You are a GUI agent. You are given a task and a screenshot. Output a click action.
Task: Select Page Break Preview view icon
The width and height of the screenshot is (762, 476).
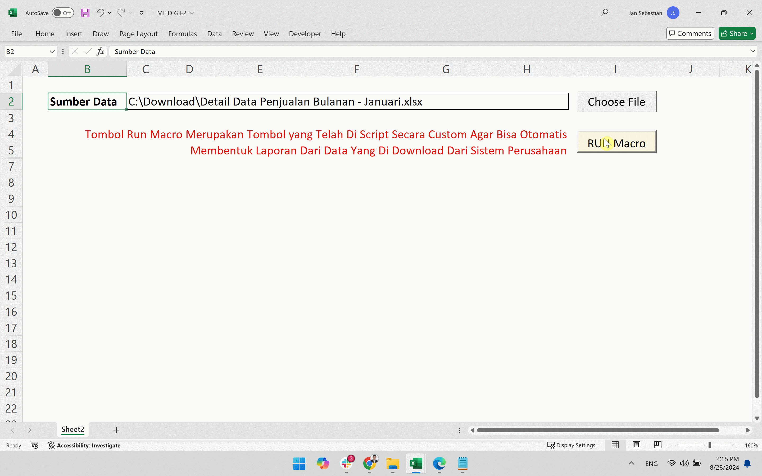click(657, 445)
